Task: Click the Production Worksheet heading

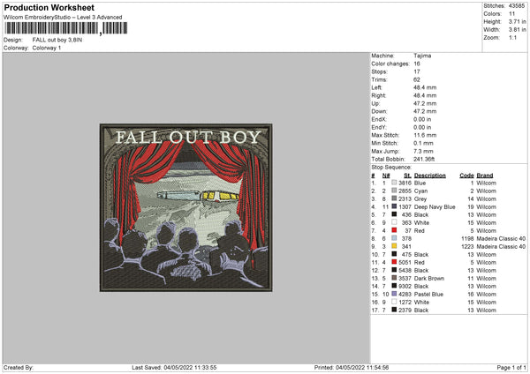Action: pos(49,7)
